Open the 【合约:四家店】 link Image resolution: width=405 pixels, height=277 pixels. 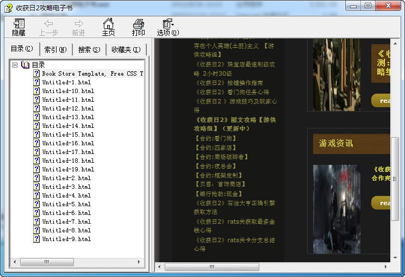pos(215,147)
